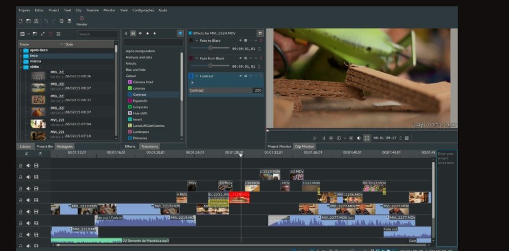This screenshot has width=509, height=251.
Task: Click the pencil icon for clip properties
Action: click(43, 34)
